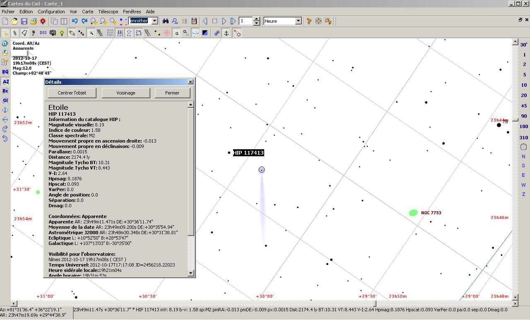The height and width of the screenshot is (320, 530).
Task: Click the zoom in magnifier icon
Action: tap(94, 21)
